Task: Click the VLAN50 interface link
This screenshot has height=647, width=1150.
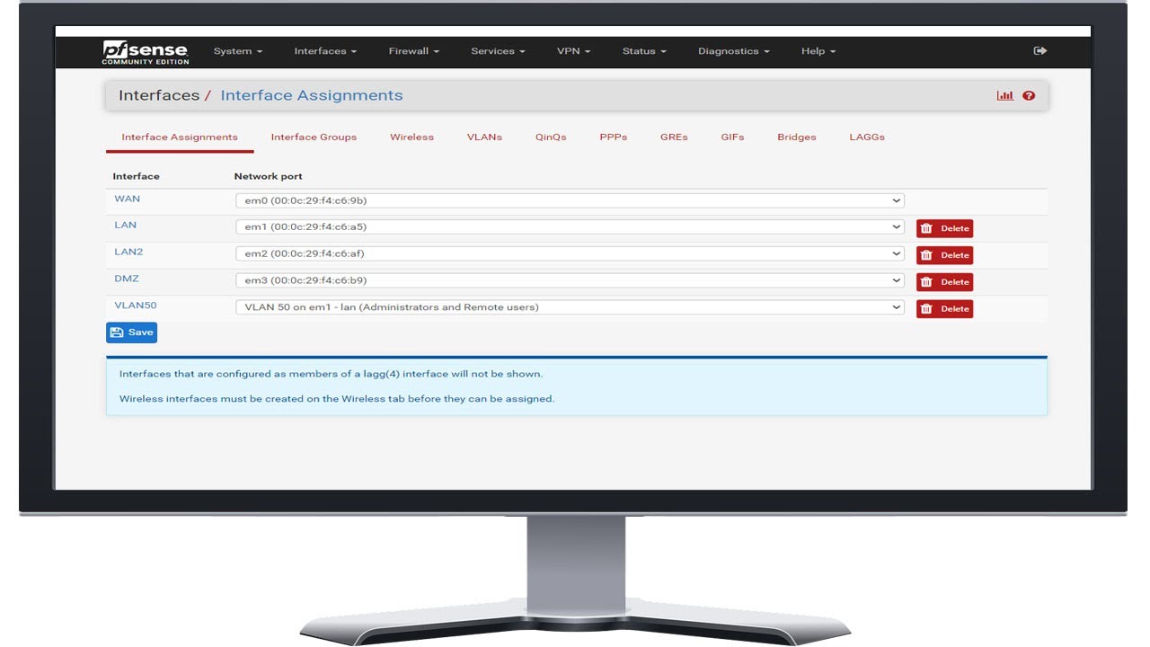Action: [136, 306]
